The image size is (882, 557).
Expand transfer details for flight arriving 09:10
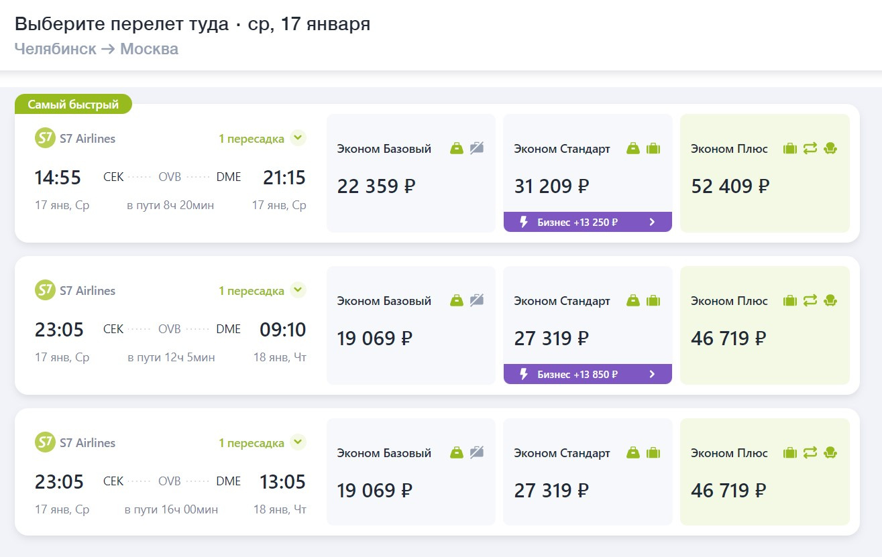point(298,291)
